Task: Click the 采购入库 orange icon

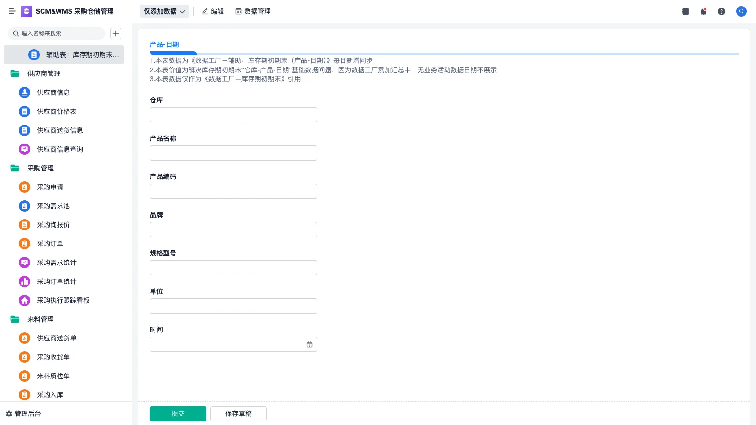Action: coord(25,395)
